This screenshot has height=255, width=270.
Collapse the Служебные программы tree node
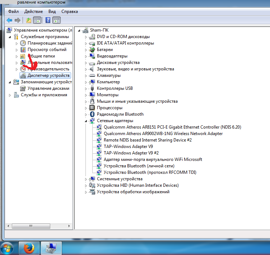[x=10, y=37]
